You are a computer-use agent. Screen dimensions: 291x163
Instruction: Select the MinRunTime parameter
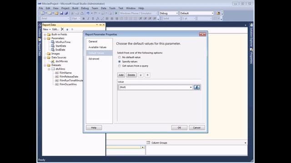point(63,42)
